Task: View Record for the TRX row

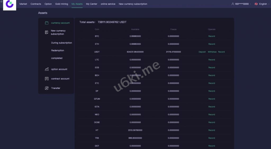Action: click(x=211, y=138)
